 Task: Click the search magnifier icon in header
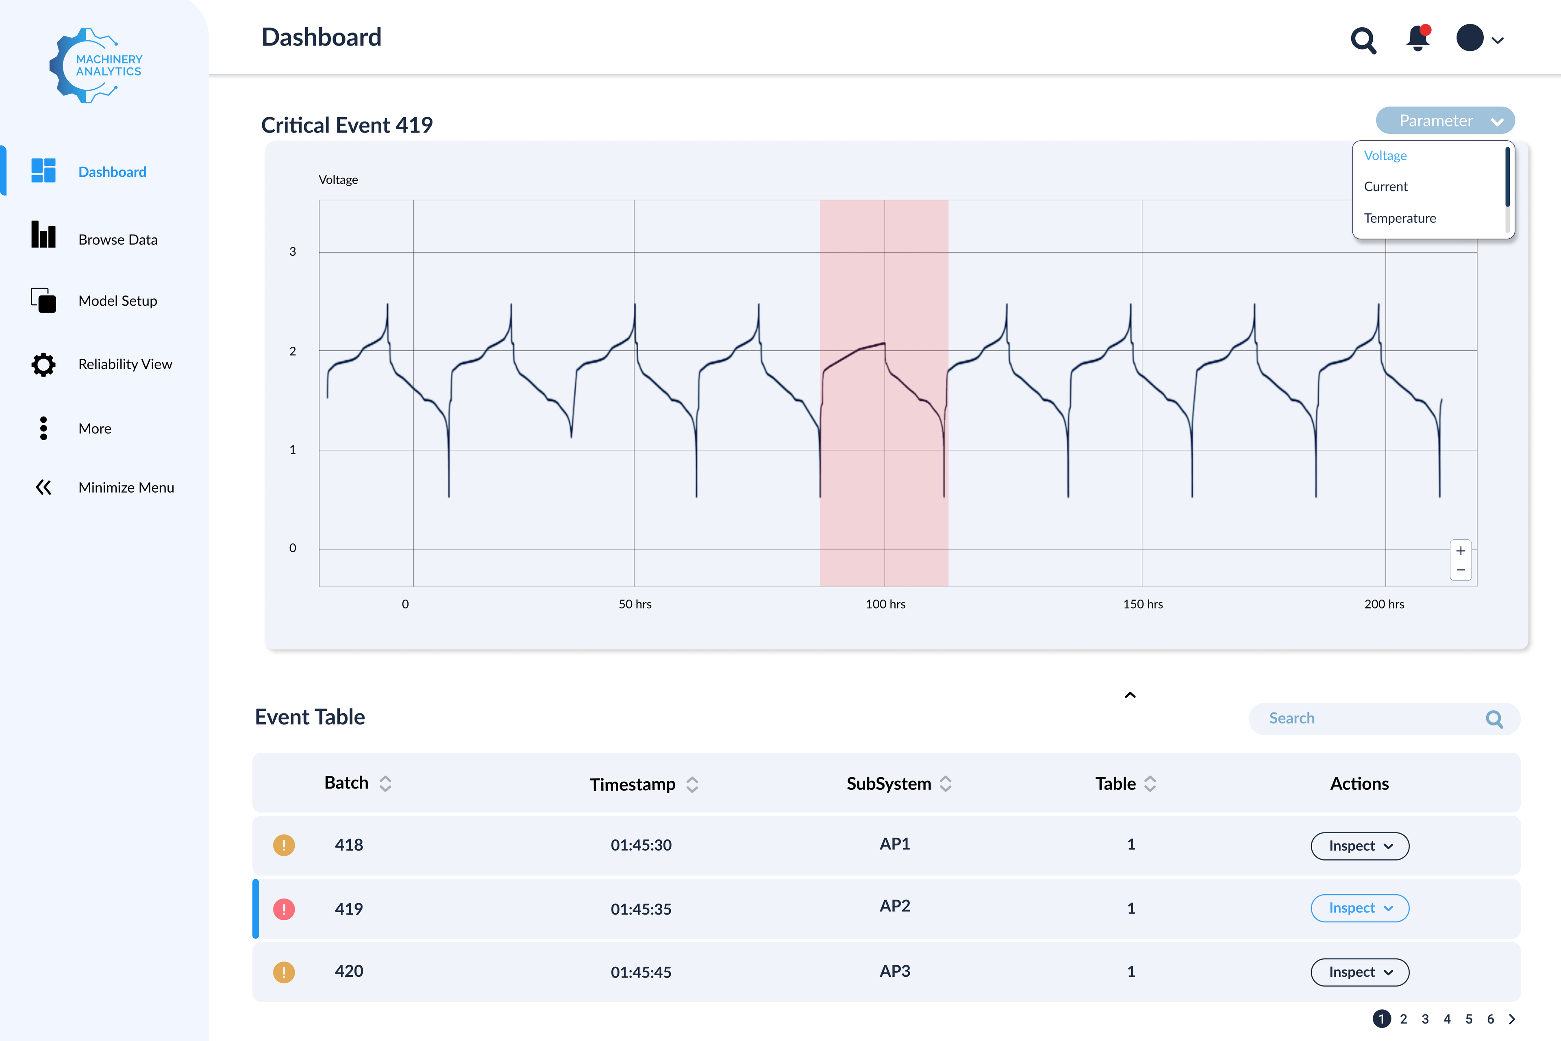coord(1363,41)
